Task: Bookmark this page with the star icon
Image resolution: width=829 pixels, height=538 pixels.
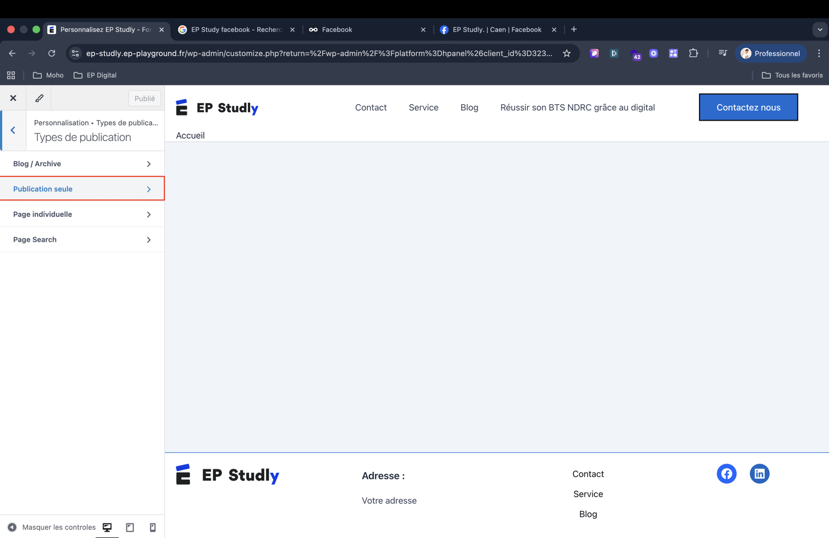Action: click(x=567, y=53)
